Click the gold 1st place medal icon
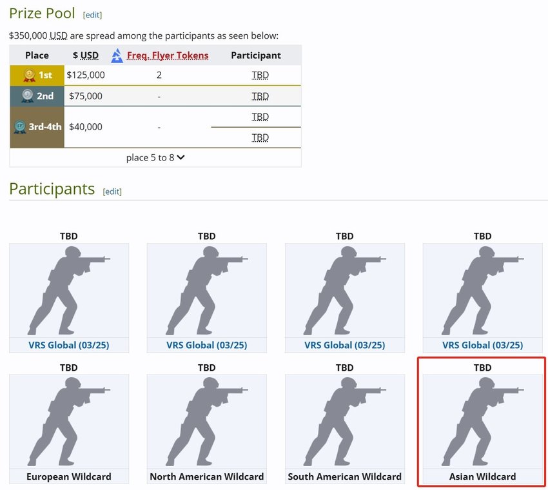Image resolution: width=548 pixels, height=490 pixels. pyautogui.click(x=29, y=75)
